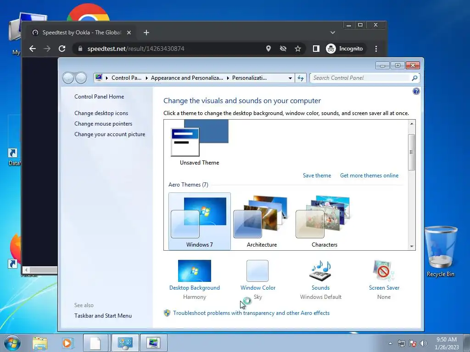Open Control Panel Home
The image size is (470, 352).
click(x=99, y=97)
